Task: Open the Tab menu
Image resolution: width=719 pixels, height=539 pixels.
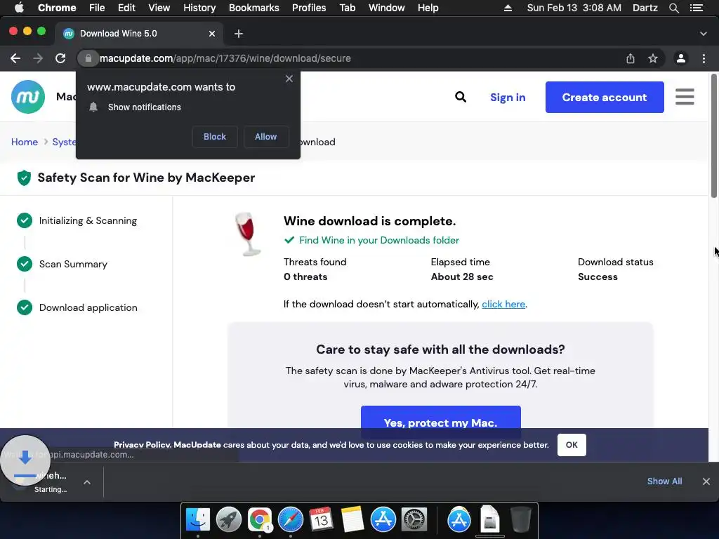Action: pyautogui.click(x=347, y=8)
